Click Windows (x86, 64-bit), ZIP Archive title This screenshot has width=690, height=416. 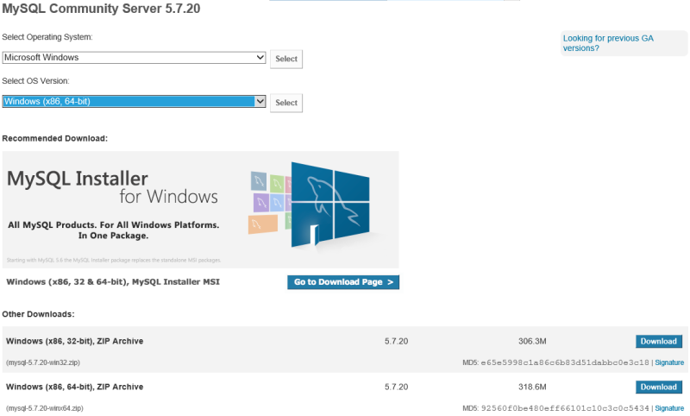pos(75,387)
